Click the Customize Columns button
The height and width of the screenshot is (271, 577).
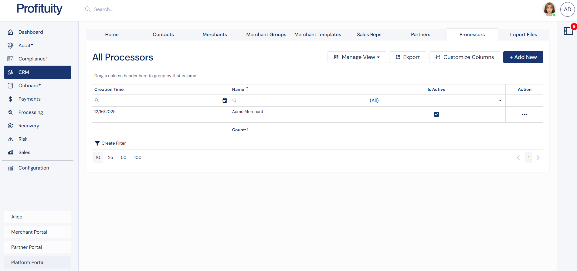tap(464, 57)
